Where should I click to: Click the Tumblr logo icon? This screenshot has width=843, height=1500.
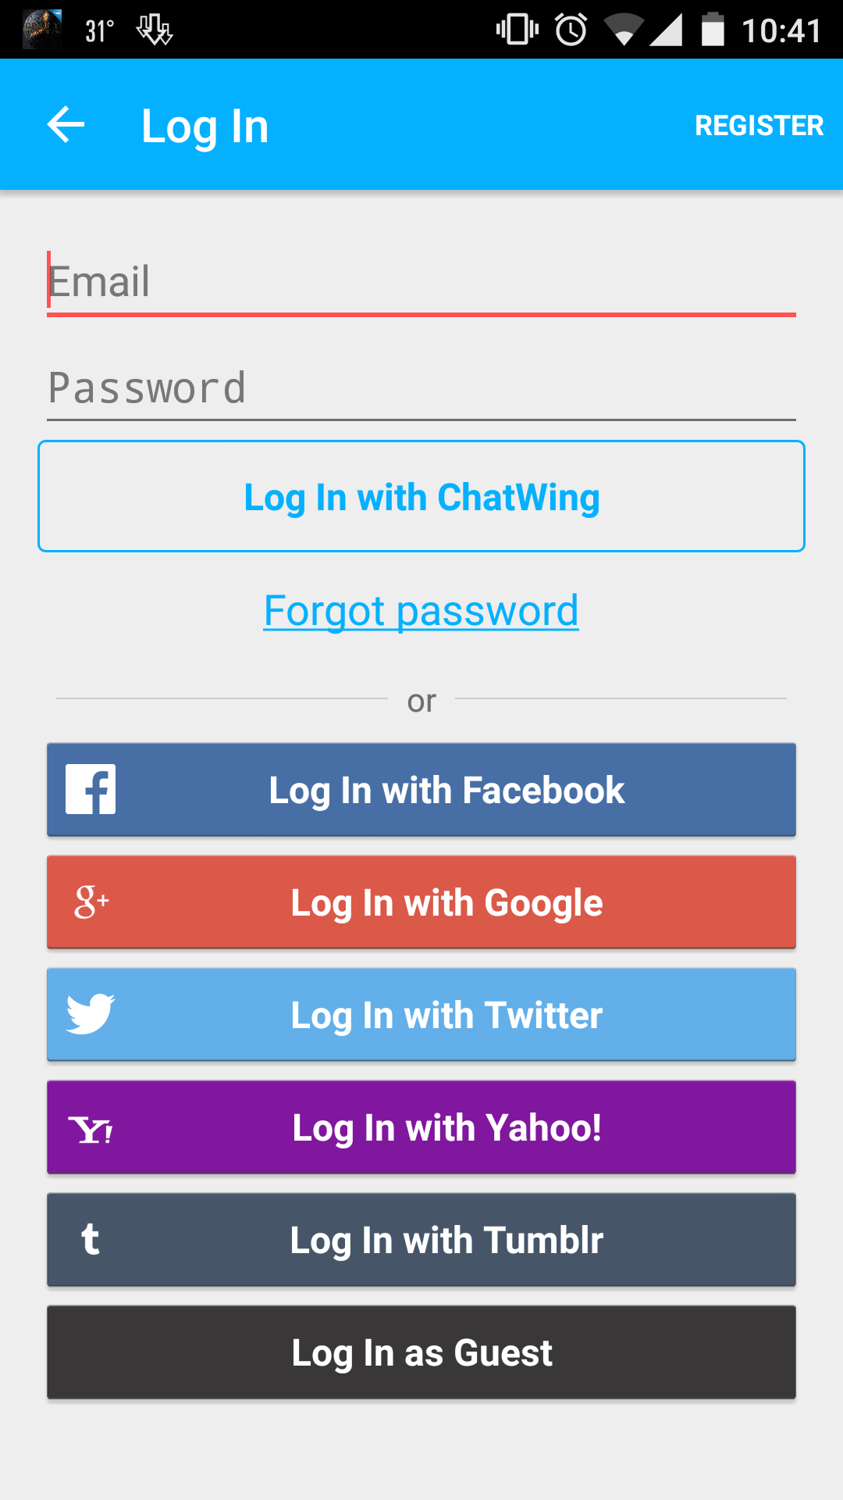coord(91,1240)
